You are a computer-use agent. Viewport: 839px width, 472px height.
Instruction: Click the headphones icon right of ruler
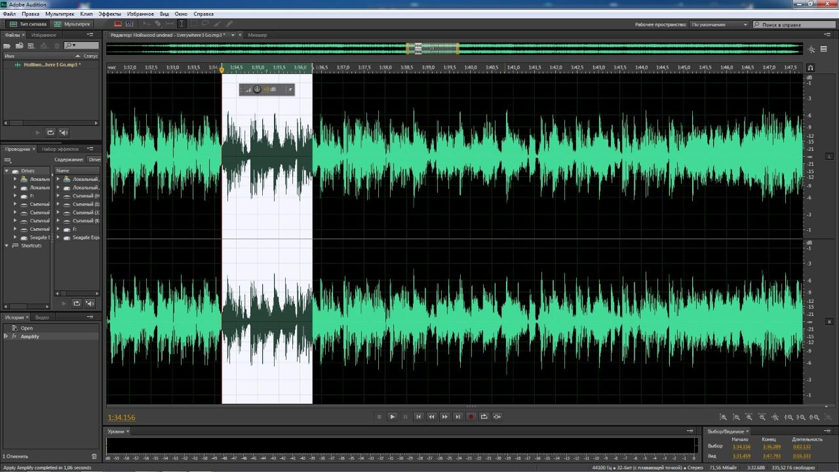811,68
